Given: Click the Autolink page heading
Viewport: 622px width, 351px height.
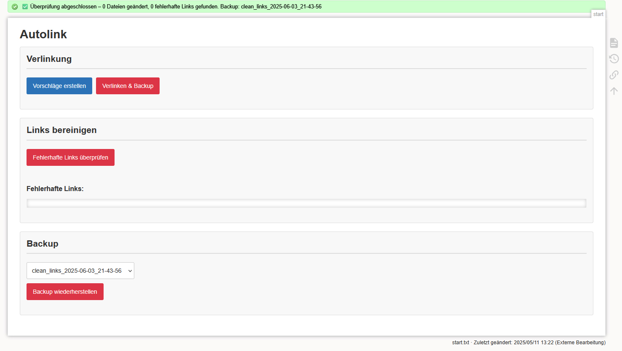Looking at the screenshot, I should click(43, 35).
